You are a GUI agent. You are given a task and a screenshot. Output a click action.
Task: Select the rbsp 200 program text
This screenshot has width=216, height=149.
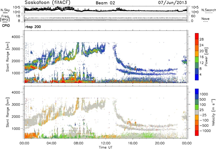pos(33,27)
